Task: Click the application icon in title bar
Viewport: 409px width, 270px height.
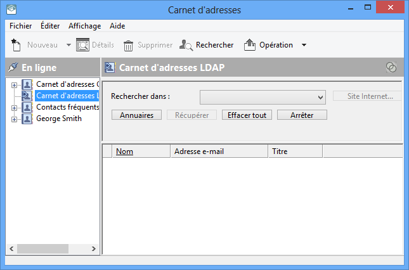Action: pos(11,10)
